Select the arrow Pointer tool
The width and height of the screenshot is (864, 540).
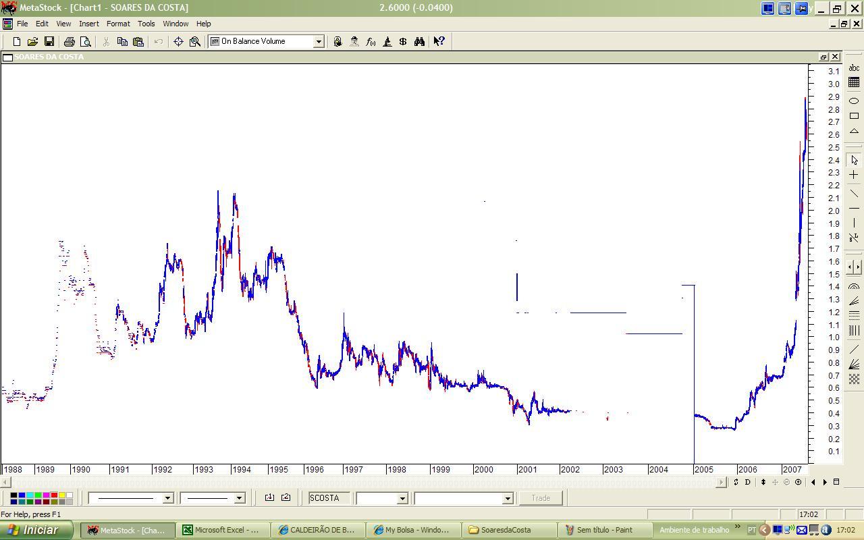point(854,160)
